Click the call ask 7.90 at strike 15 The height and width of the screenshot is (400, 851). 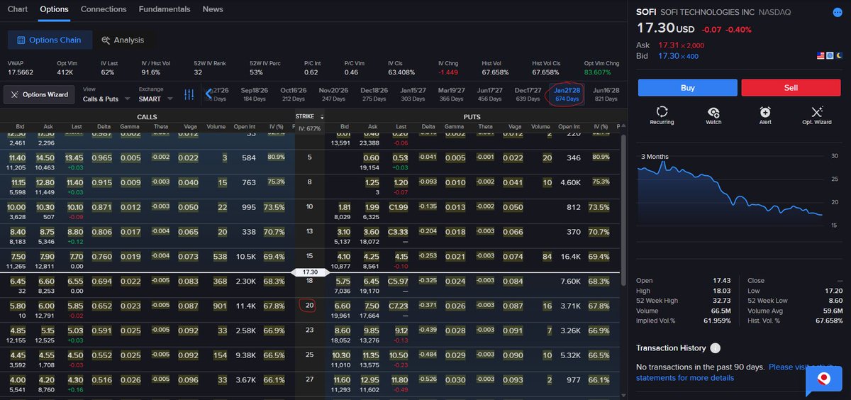46,257
